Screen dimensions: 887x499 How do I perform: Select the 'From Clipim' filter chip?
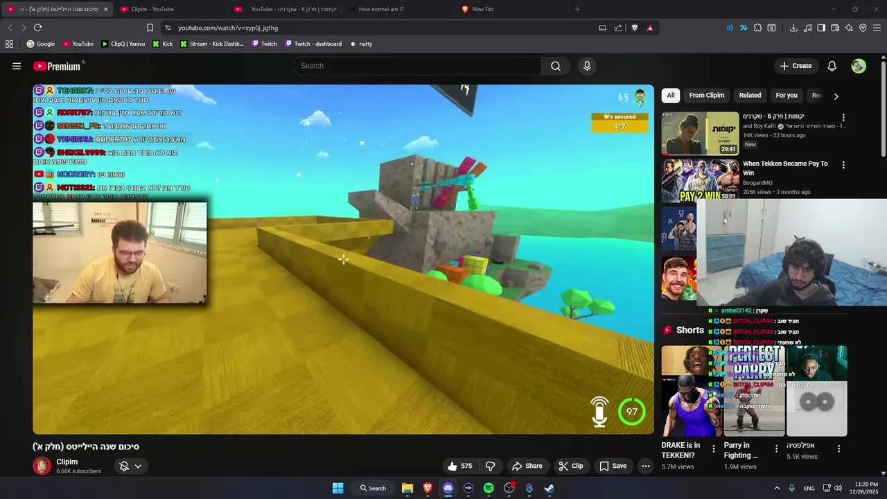click(x=707, y=96)
